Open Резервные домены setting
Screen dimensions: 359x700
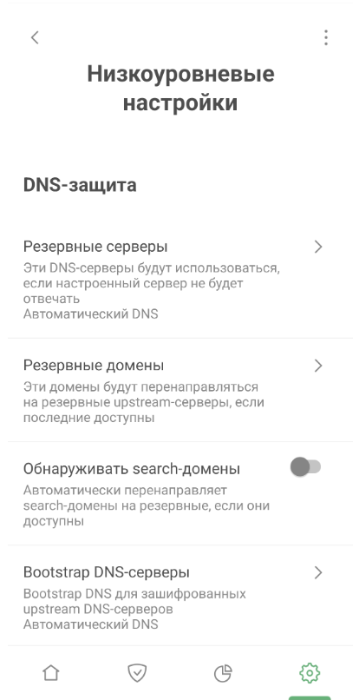click(x=179, y=390)
